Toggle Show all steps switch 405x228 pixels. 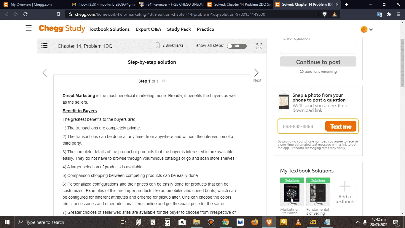[237, 46]
